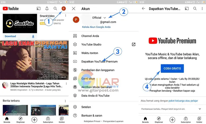Open SnackVideo ad thumbnail
The width and height of the screenshot is (206, 124).
20,23
